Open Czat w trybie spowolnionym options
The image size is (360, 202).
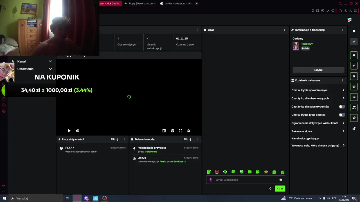tap(318, 90)
